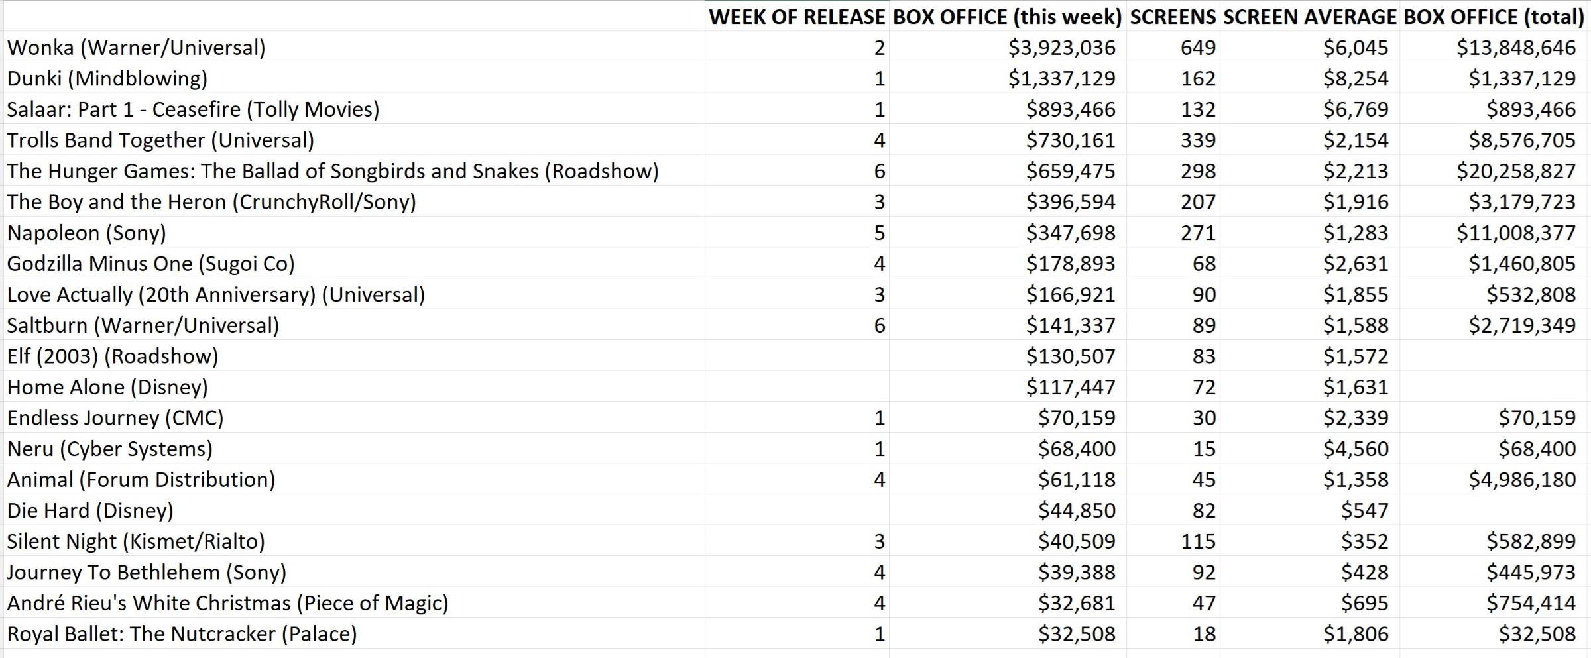Select Royal Ballet: The Nutcracker title cell

tap(182, 634)
